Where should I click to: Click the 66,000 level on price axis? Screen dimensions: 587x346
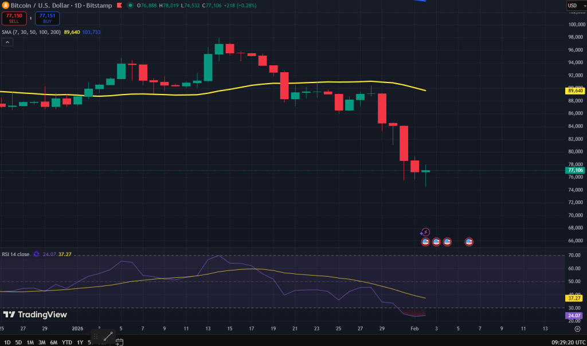tap(576, 241)
